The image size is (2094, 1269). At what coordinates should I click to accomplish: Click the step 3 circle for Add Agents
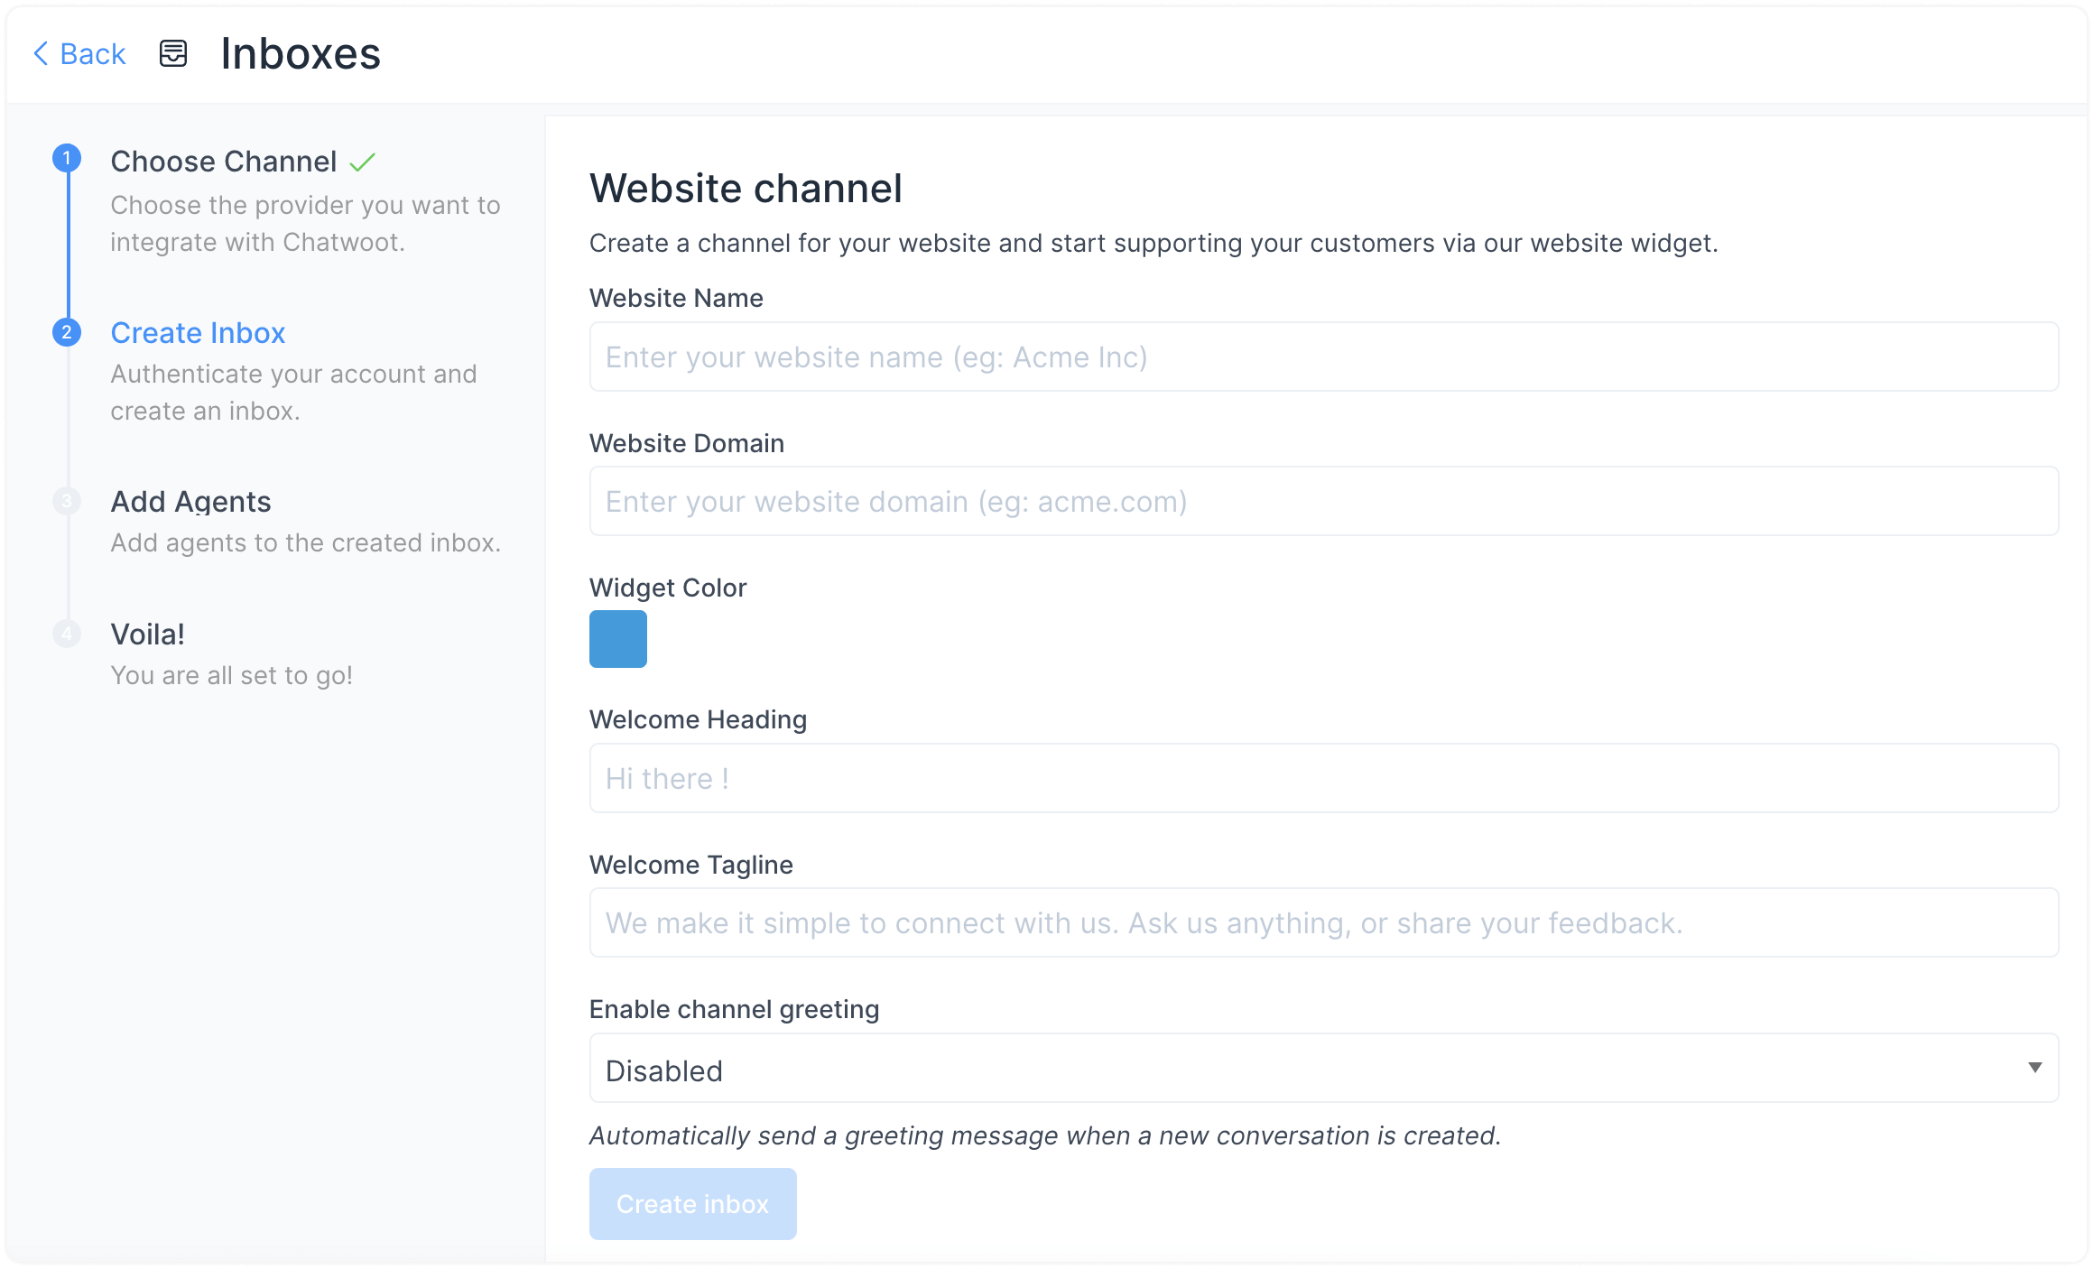pyautogui.click(x=67, y=501)
